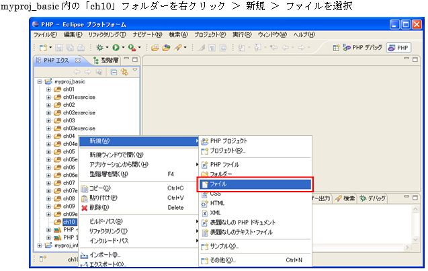Switch to the PHP デバッグ perspective
Screen dimensions: 428x271
(361, 48)
